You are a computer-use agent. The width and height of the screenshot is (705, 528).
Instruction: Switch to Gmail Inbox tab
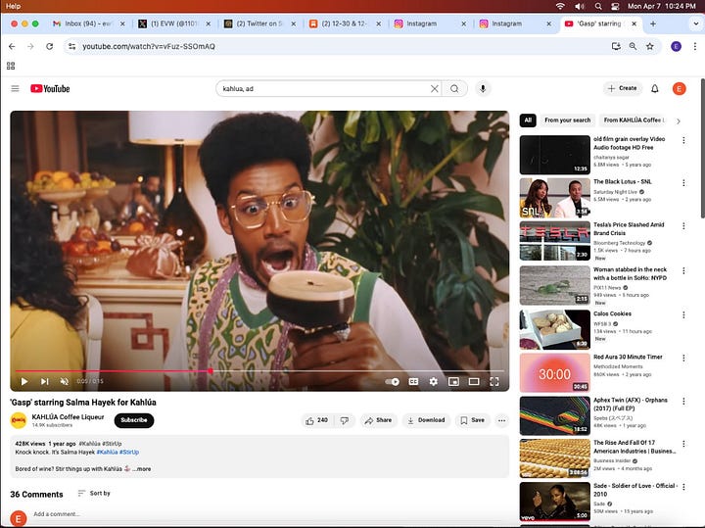pyautogui.click(x=88, y=24)
